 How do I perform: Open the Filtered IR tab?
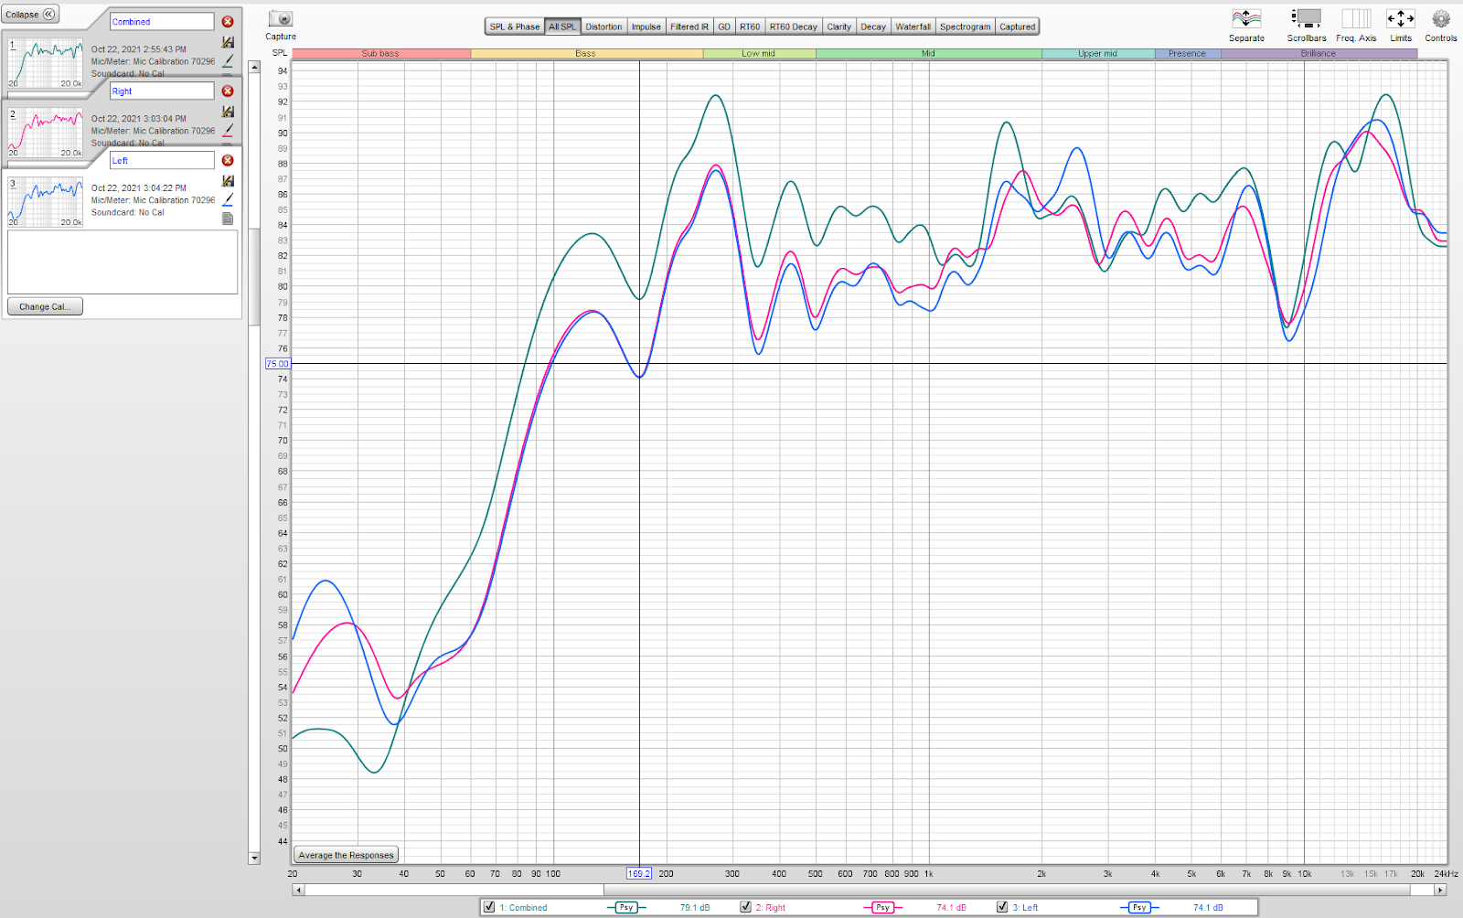[689, 27]
